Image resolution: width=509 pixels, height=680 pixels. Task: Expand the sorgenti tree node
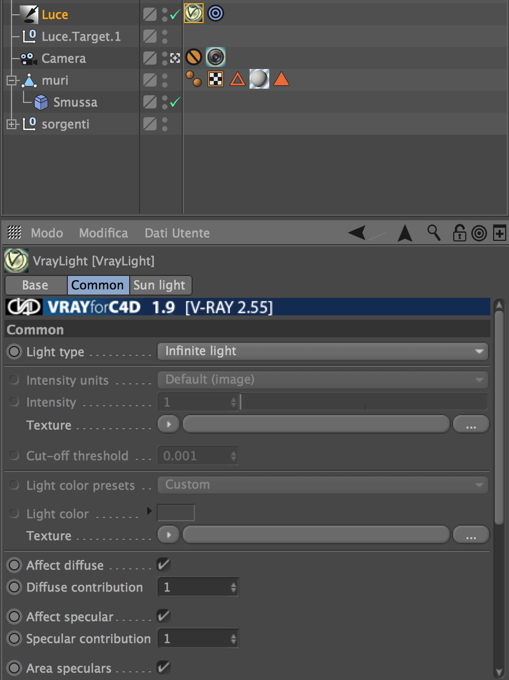click(x=12, y=124)
